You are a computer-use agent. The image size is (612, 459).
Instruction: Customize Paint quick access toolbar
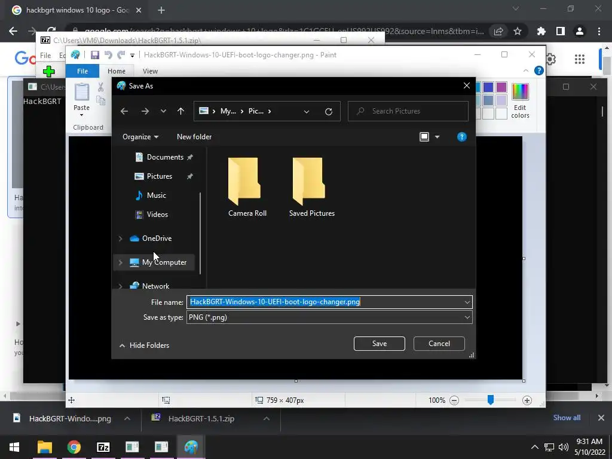point(132,56)
